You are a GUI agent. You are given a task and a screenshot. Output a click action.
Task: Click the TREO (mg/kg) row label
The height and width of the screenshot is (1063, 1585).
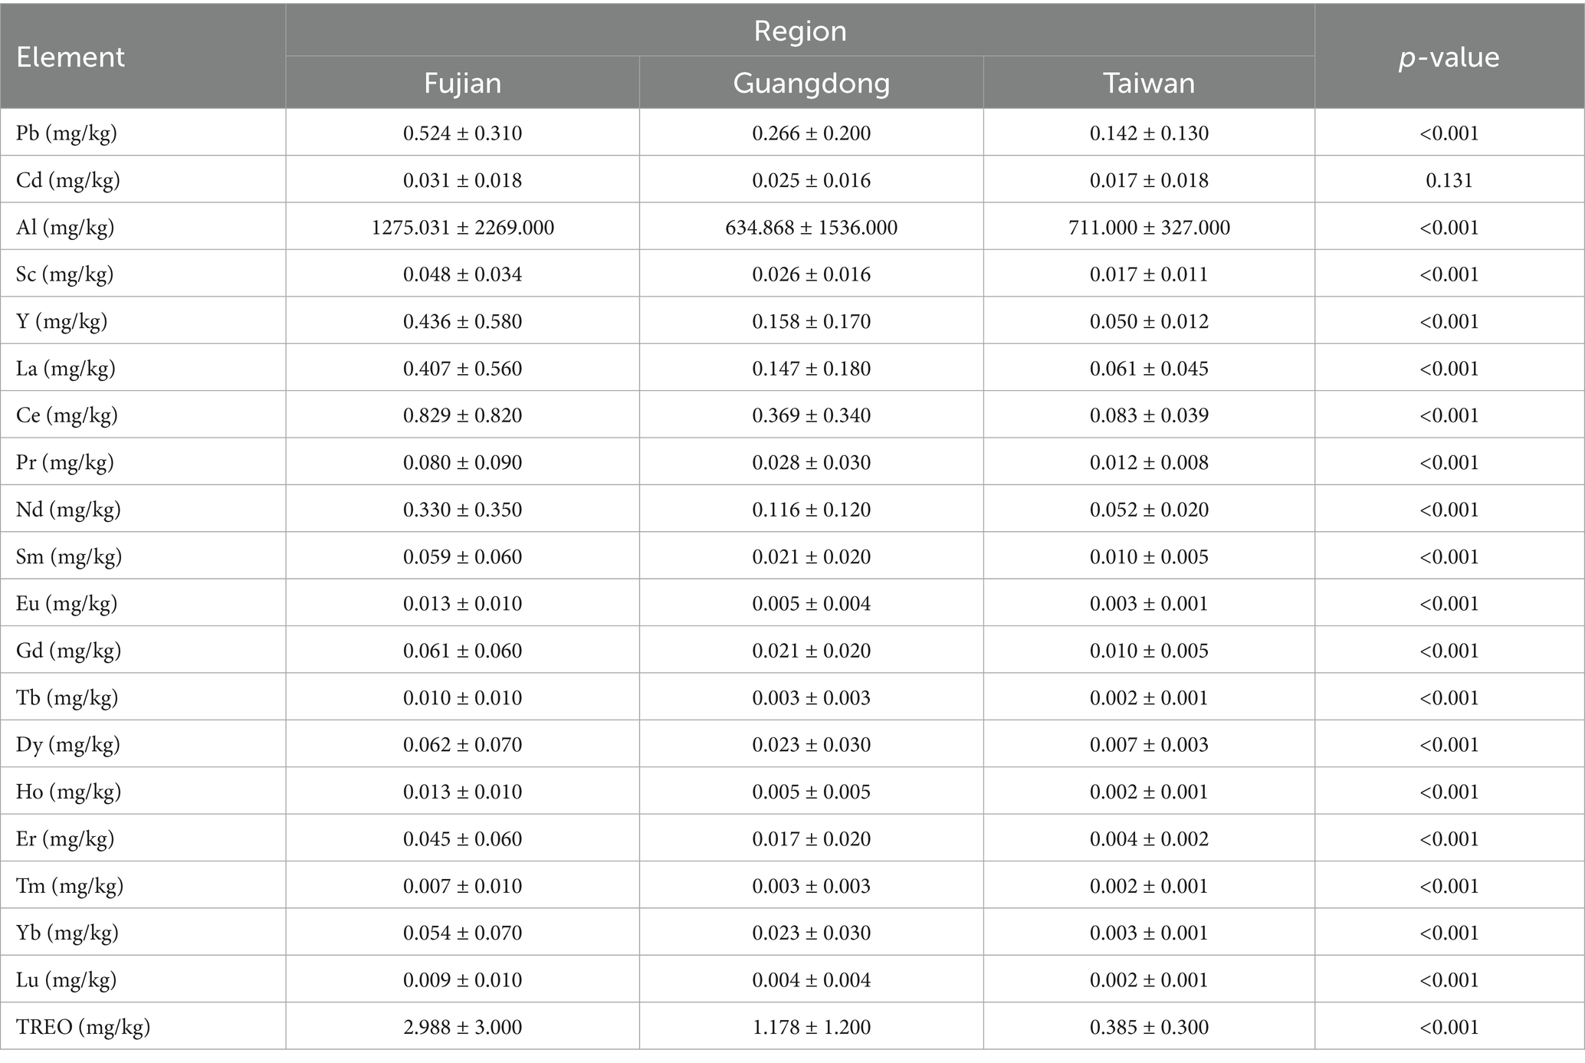[x=83, y=1027]
